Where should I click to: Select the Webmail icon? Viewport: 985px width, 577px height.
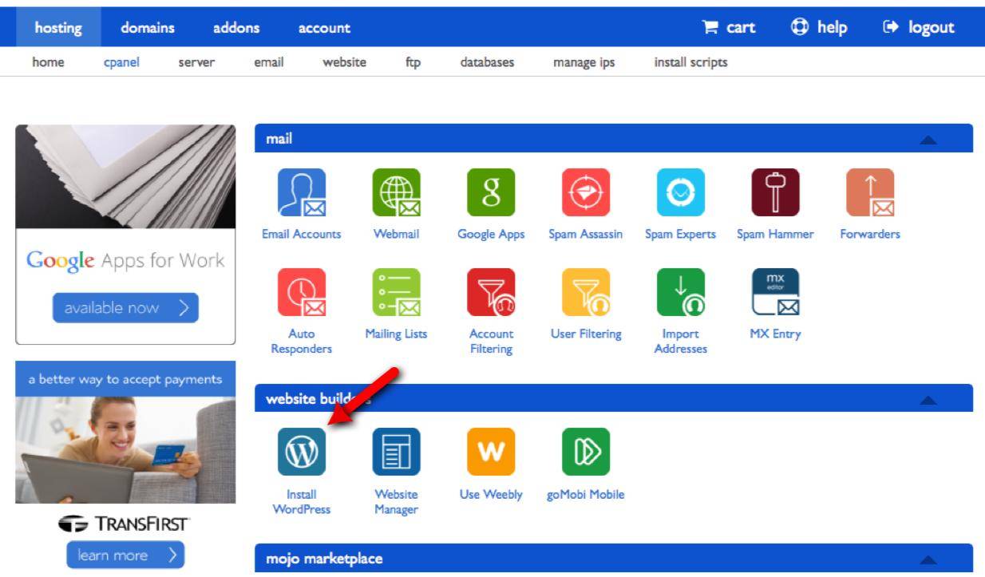tap(396, 192)
